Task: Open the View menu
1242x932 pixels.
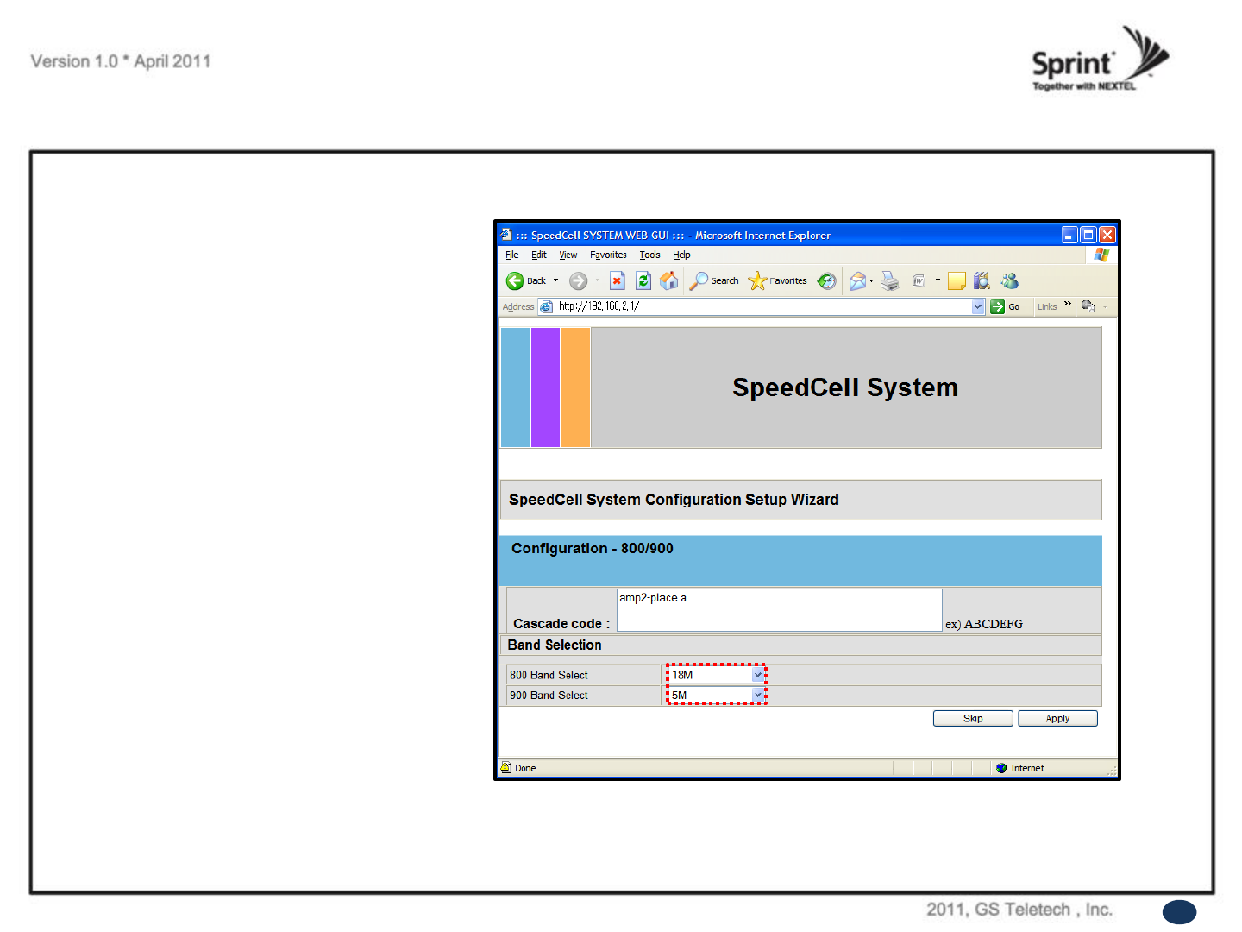Action: click(568, 255)
